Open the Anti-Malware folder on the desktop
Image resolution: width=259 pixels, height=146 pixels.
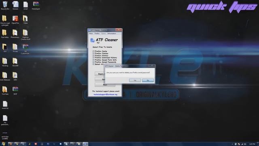[5, 77]
